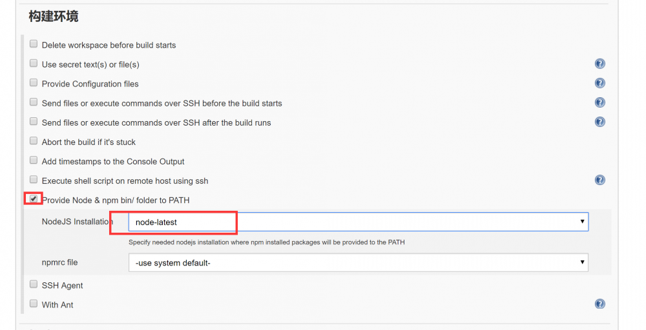Open help for Use secret text(s) or file(s)
This screenshot has height=330, width=646.
599,64
